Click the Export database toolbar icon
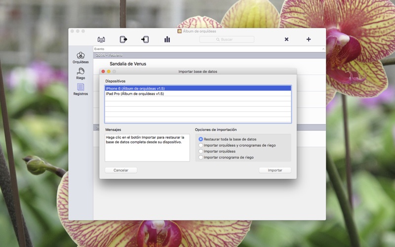 pos(123,40)
